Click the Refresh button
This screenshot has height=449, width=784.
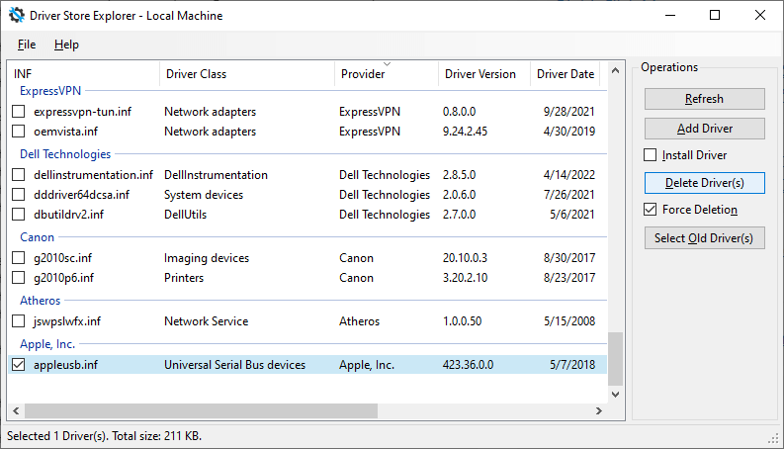tap(705, 99)
